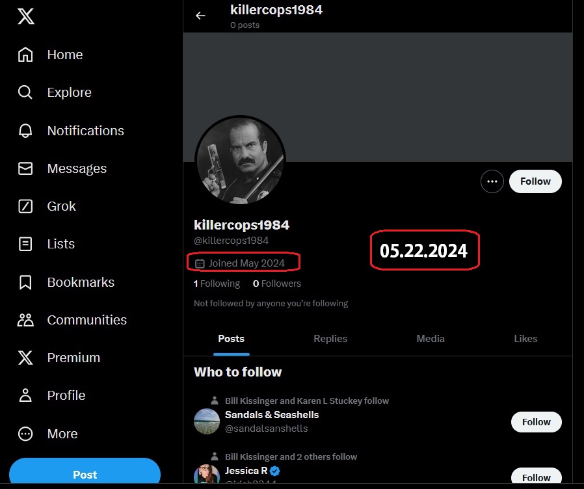This screenshot has height=489, width=584.
Task: Open the three-dot profile options menu
Action: point(492,181)
